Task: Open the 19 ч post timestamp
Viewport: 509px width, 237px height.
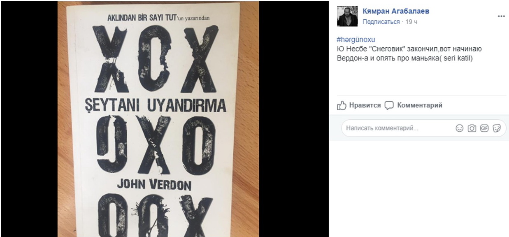Action: pos(411,22)
